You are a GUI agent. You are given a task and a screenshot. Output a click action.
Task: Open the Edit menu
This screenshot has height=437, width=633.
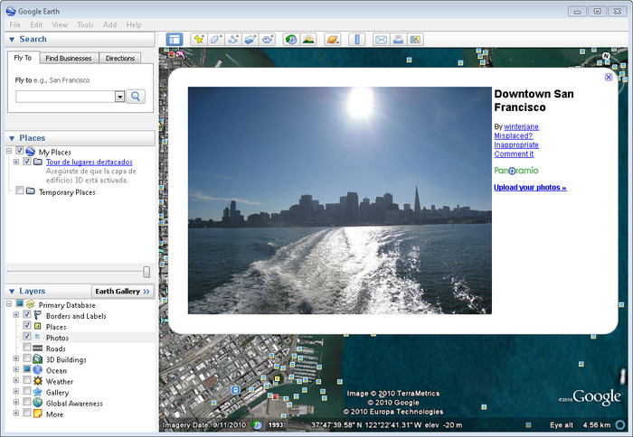pyautogui.click(x=36, y=24)
